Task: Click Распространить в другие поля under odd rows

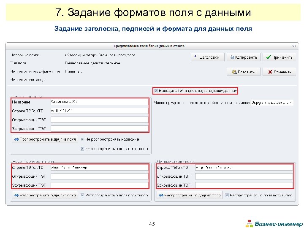Action: tap(45, 195)
